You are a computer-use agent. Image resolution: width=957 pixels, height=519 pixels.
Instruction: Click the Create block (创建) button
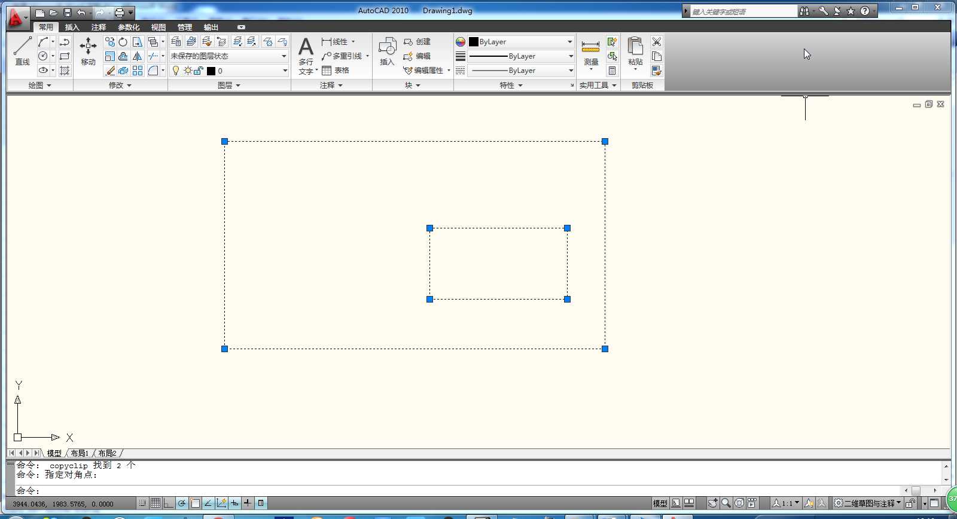click(417, 42)
